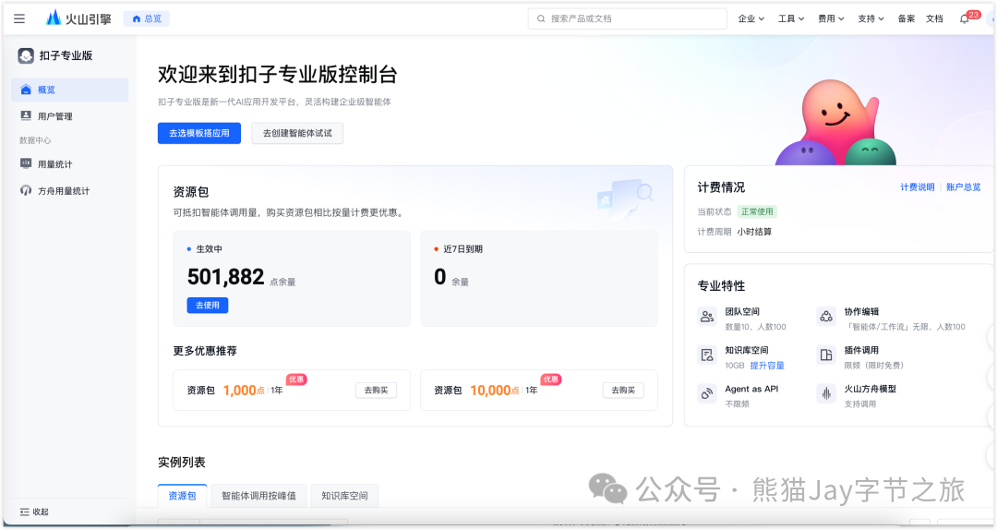Open the 费用 dropdown menu
Image resolution: width=997 pixels, height=530 pixels.
click(x=831, y=18)
